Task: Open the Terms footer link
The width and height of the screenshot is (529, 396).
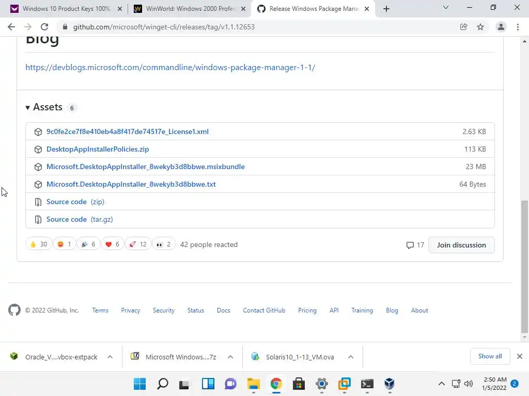Action: (x=100, y=310)
